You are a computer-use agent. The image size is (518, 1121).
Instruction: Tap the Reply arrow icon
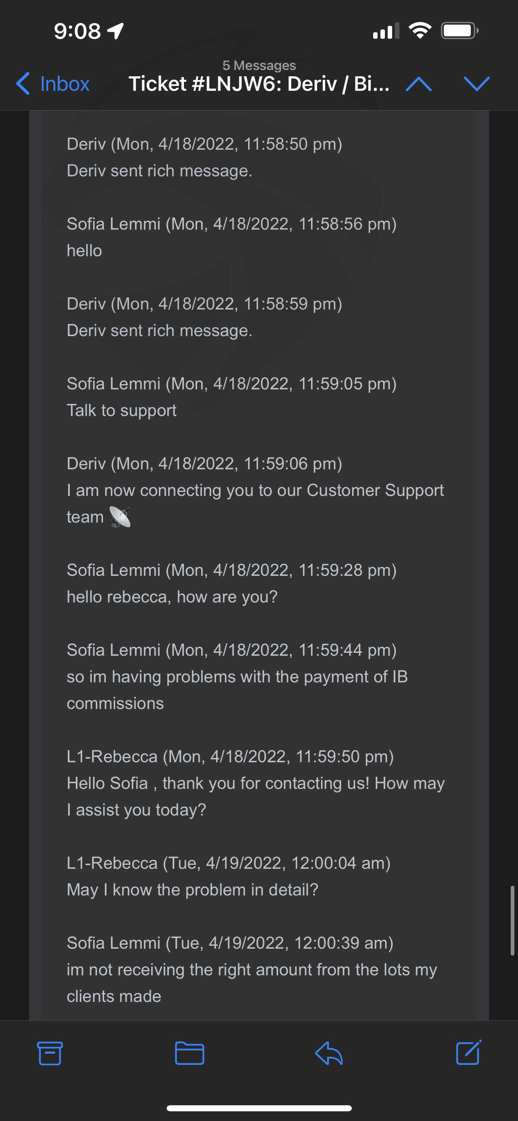coord(329,1053)
